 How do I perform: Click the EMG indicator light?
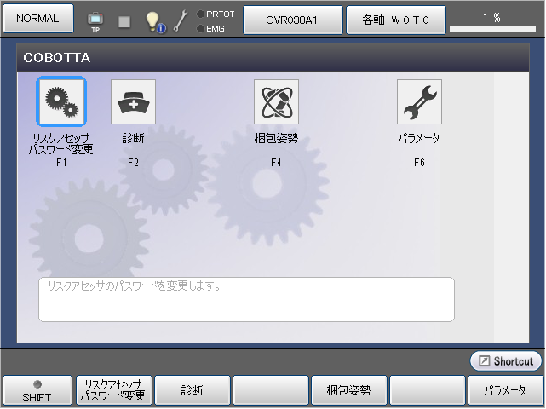point(200,28)
